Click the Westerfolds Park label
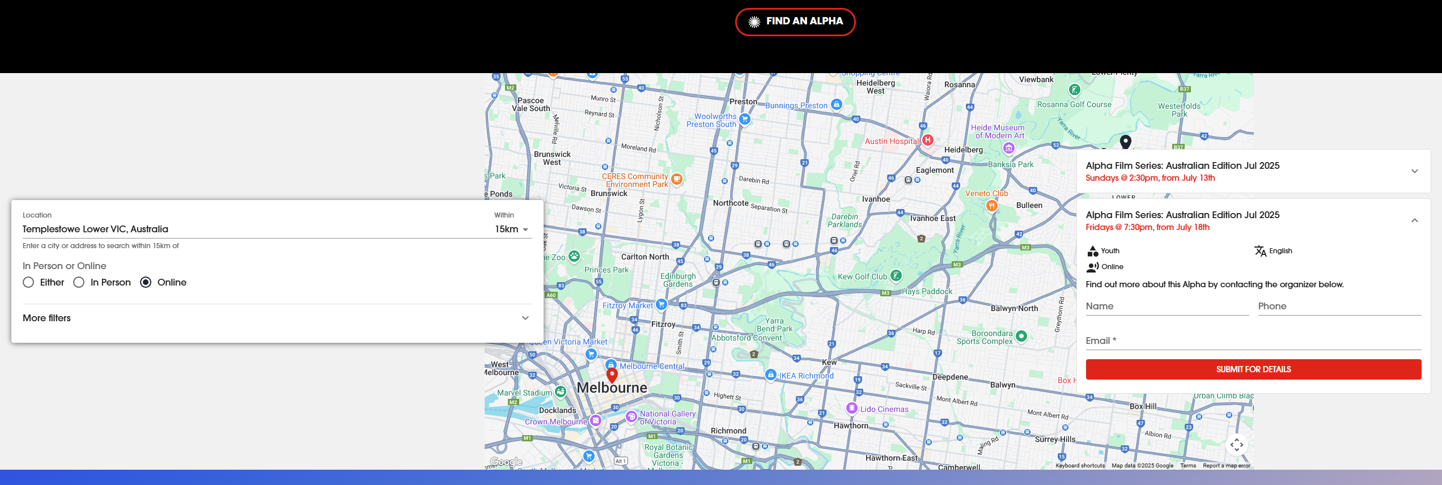The height and width of the screenshot is (485, 1442). point(1179,110)
